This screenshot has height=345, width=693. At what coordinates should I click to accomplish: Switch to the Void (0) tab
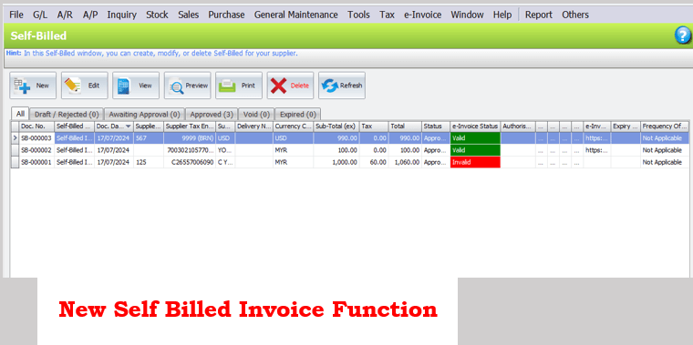coord(256,115)
